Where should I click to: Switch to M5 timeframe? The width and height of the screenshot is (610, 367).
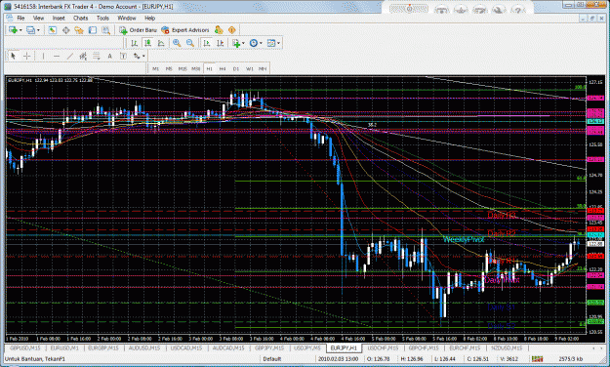coord(169,69)
